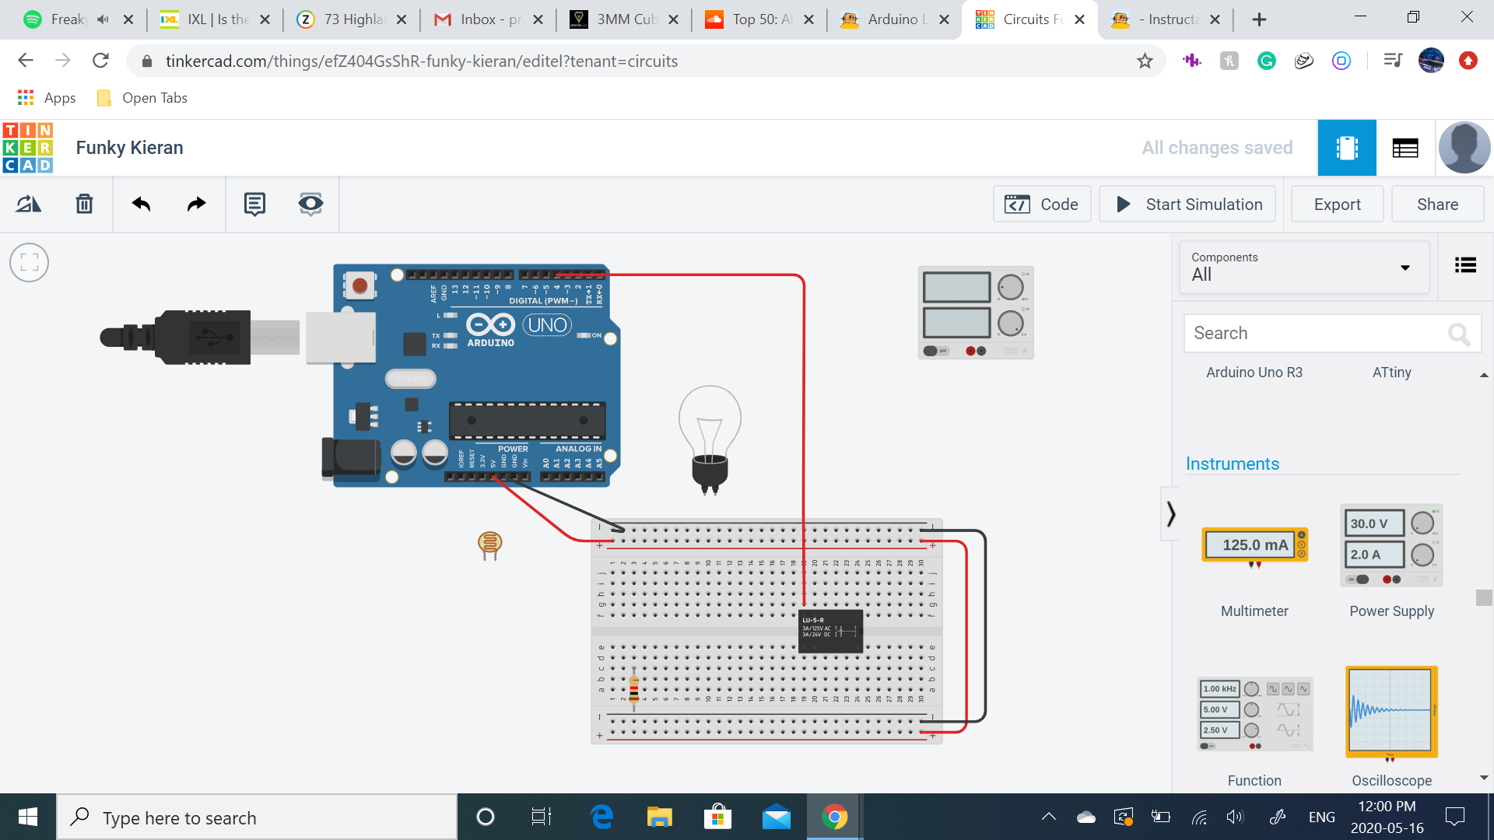Screen dimensions: 1494x840
Task: Open the component list view icon
Action: [1466, 265]
